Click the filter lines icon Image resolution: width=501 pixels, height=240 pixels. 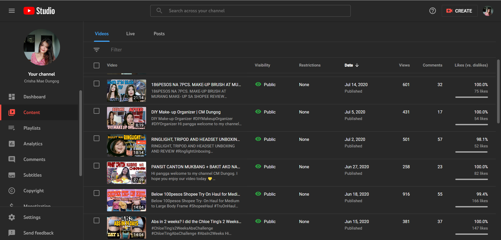(x=97, y=50)
